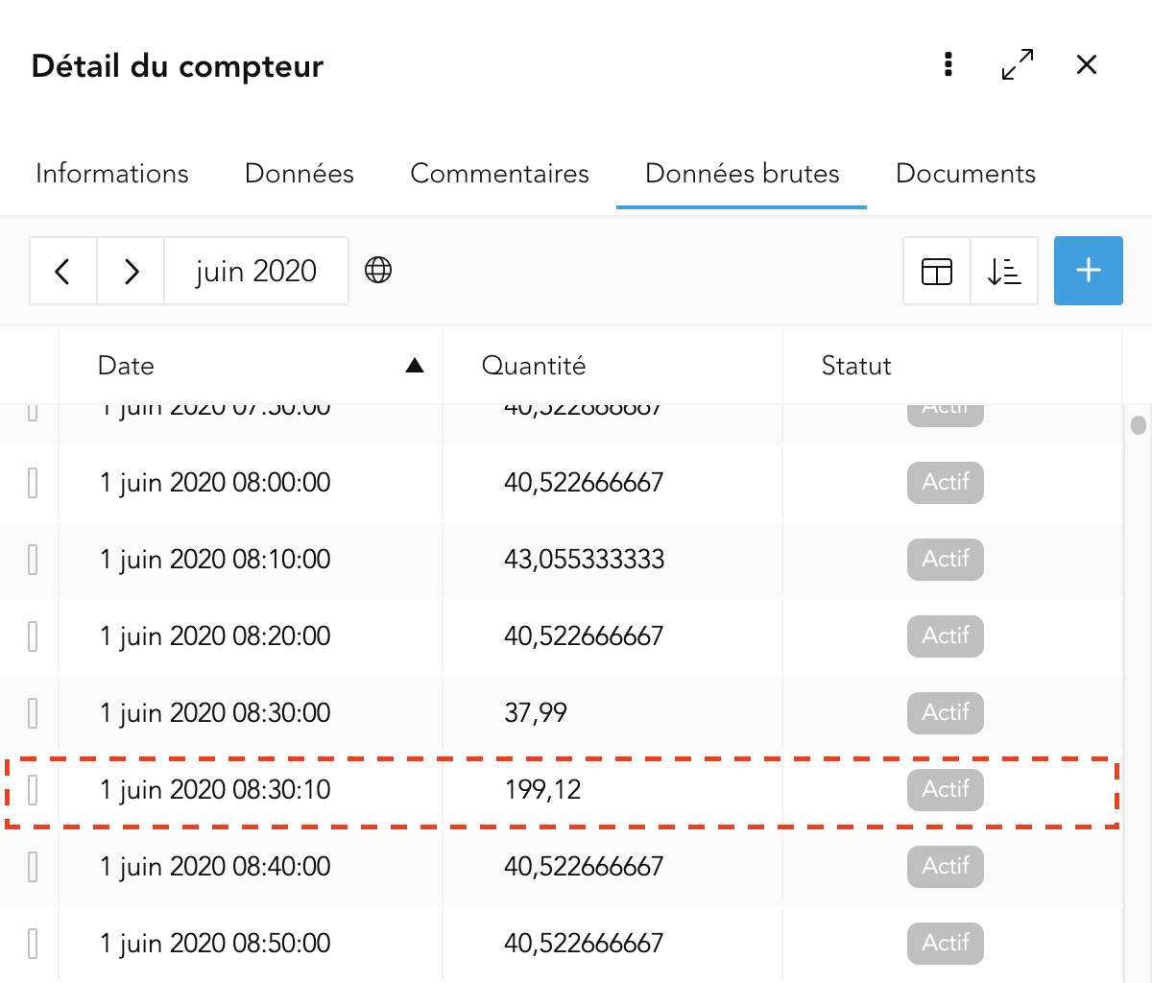
Task: Go to the previous month
Action: pyautogui.click(x=63, y=271)
